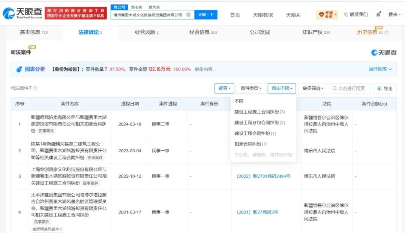Click the VIP diamond membership icon

click(x=321, y=15)
